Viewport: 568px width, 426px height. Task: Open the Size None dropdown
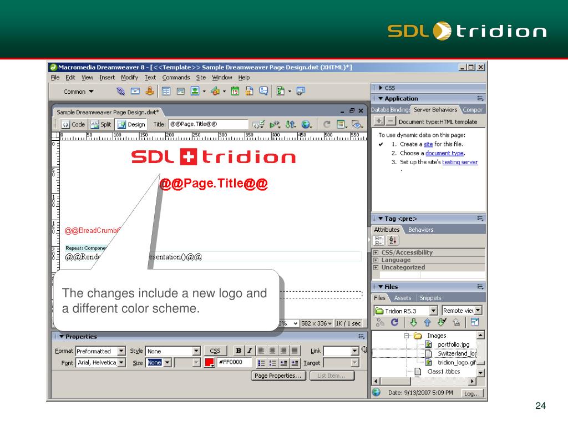[167, 363]
